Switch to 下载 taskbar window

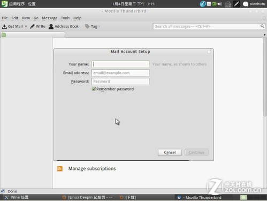click(x=128, y=197)
